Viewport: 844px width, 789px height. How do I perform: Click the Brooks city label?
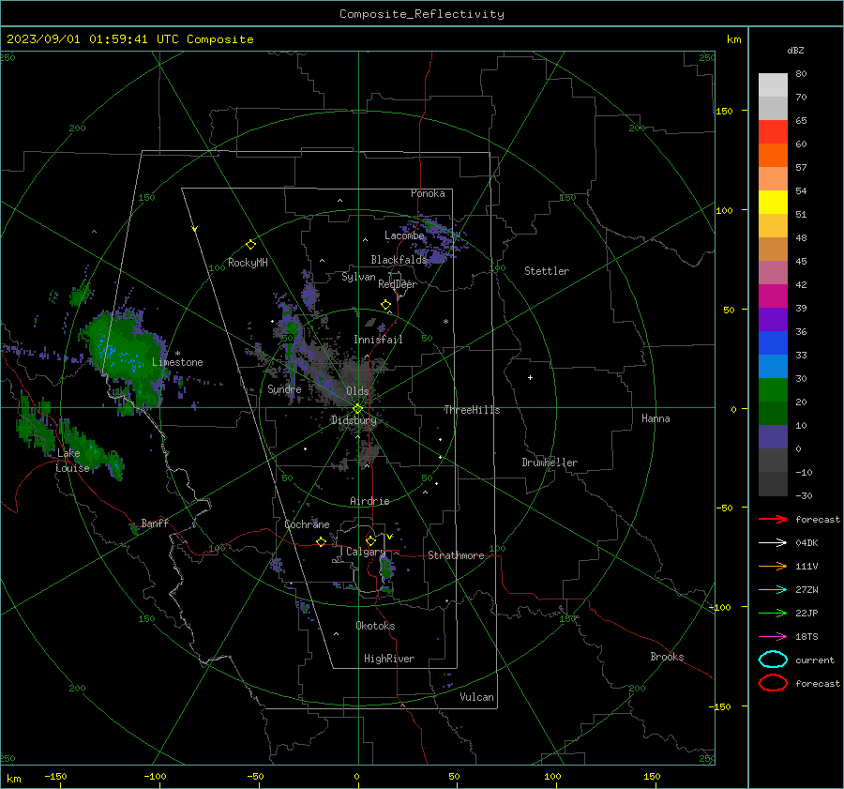point(667,657)
